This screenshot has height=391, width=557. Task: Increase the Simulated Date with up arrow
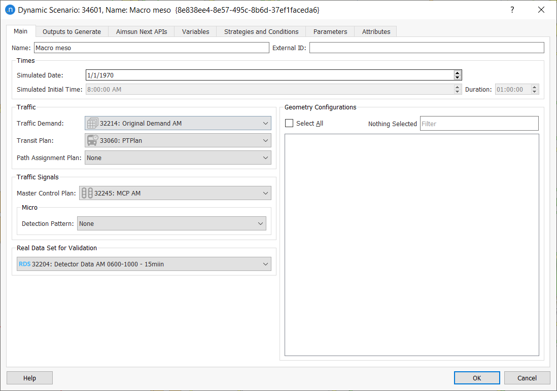pos(458,73)
